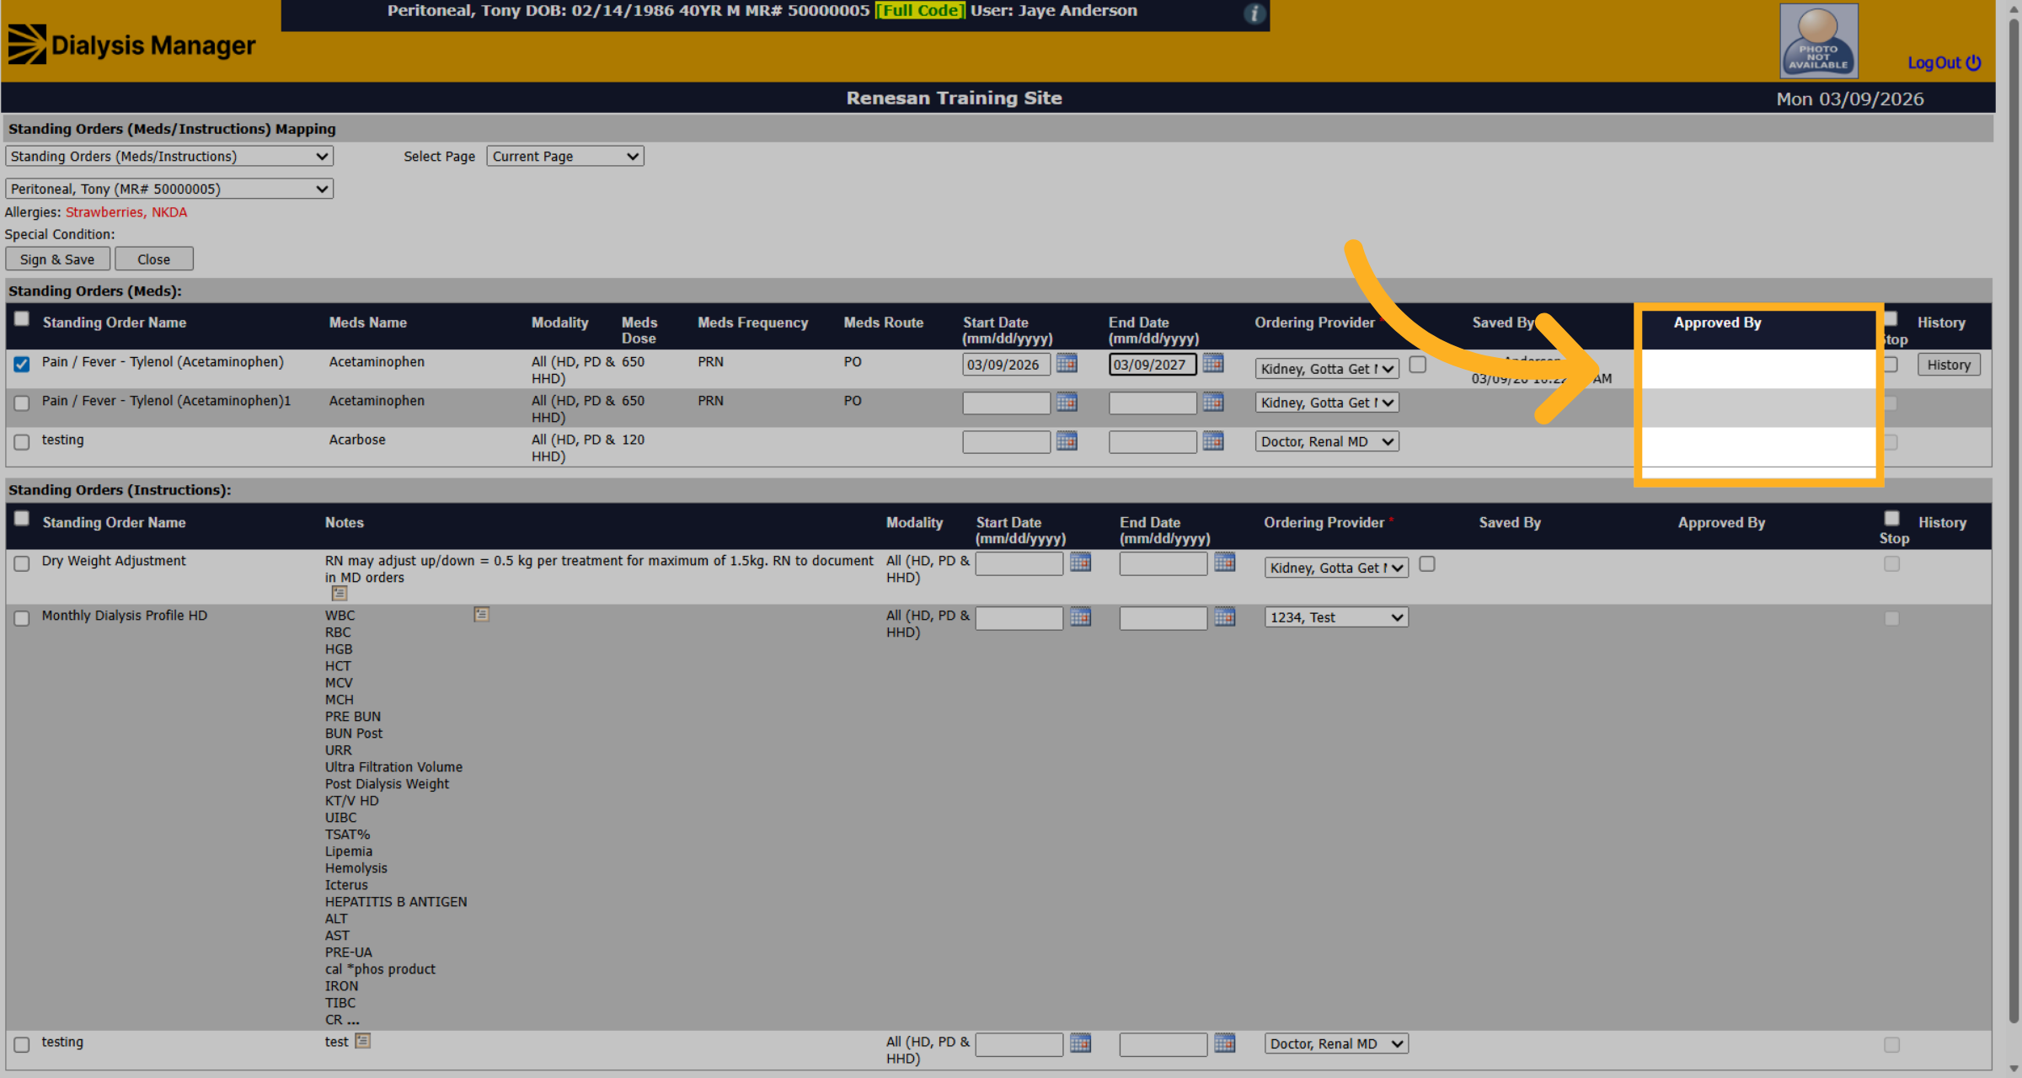The width and height of the screenshot is (2022, 1078).
Task: Open start date calendar for Acarbose testing row
Action: click(1067, 441)
